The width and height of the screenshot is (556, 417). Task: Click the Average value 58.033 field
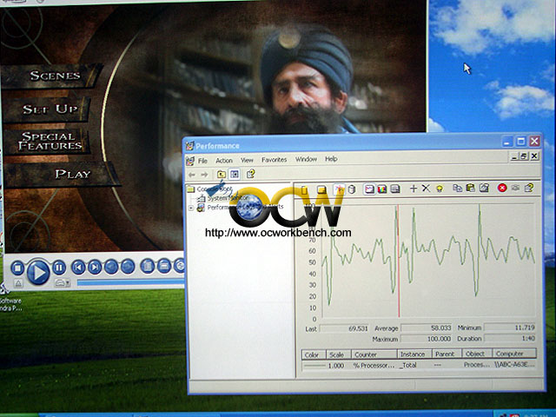(427, 328)
